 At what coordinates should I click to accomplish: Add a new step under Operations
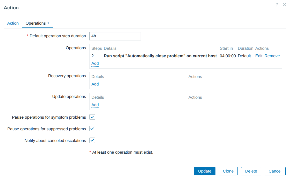[x=95, y=63]
